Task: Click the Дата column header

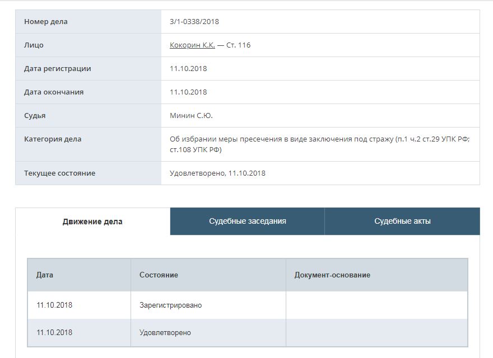Action: point(45,275)
